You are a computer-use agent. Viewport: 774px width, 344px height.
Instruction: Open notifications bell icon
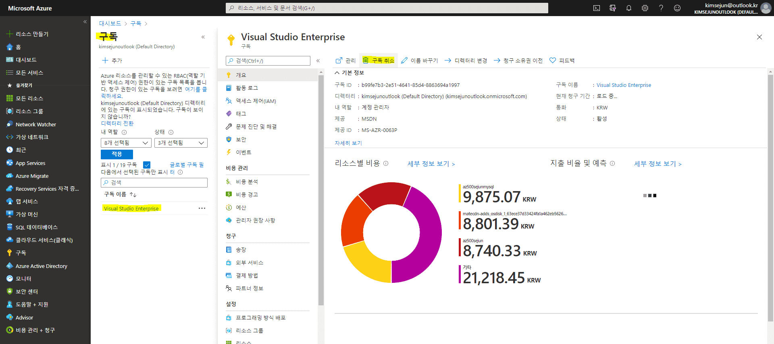629,8
